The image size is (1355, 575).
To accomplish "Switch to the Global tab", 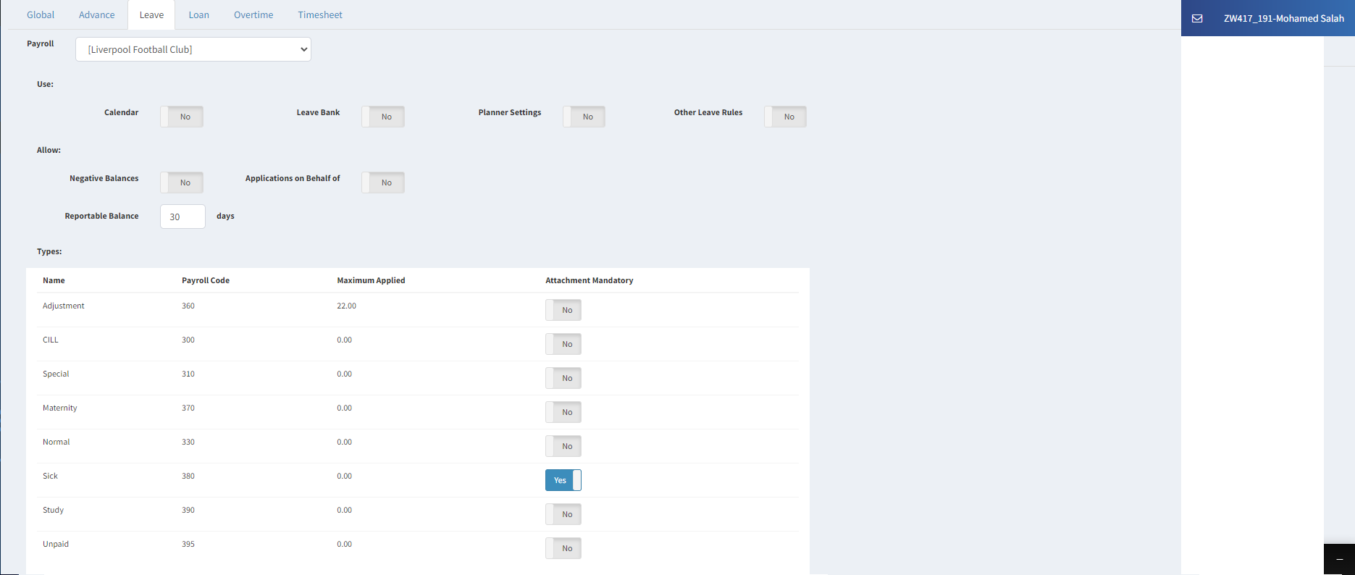I will pyautogui.click(x=41, y=14).
